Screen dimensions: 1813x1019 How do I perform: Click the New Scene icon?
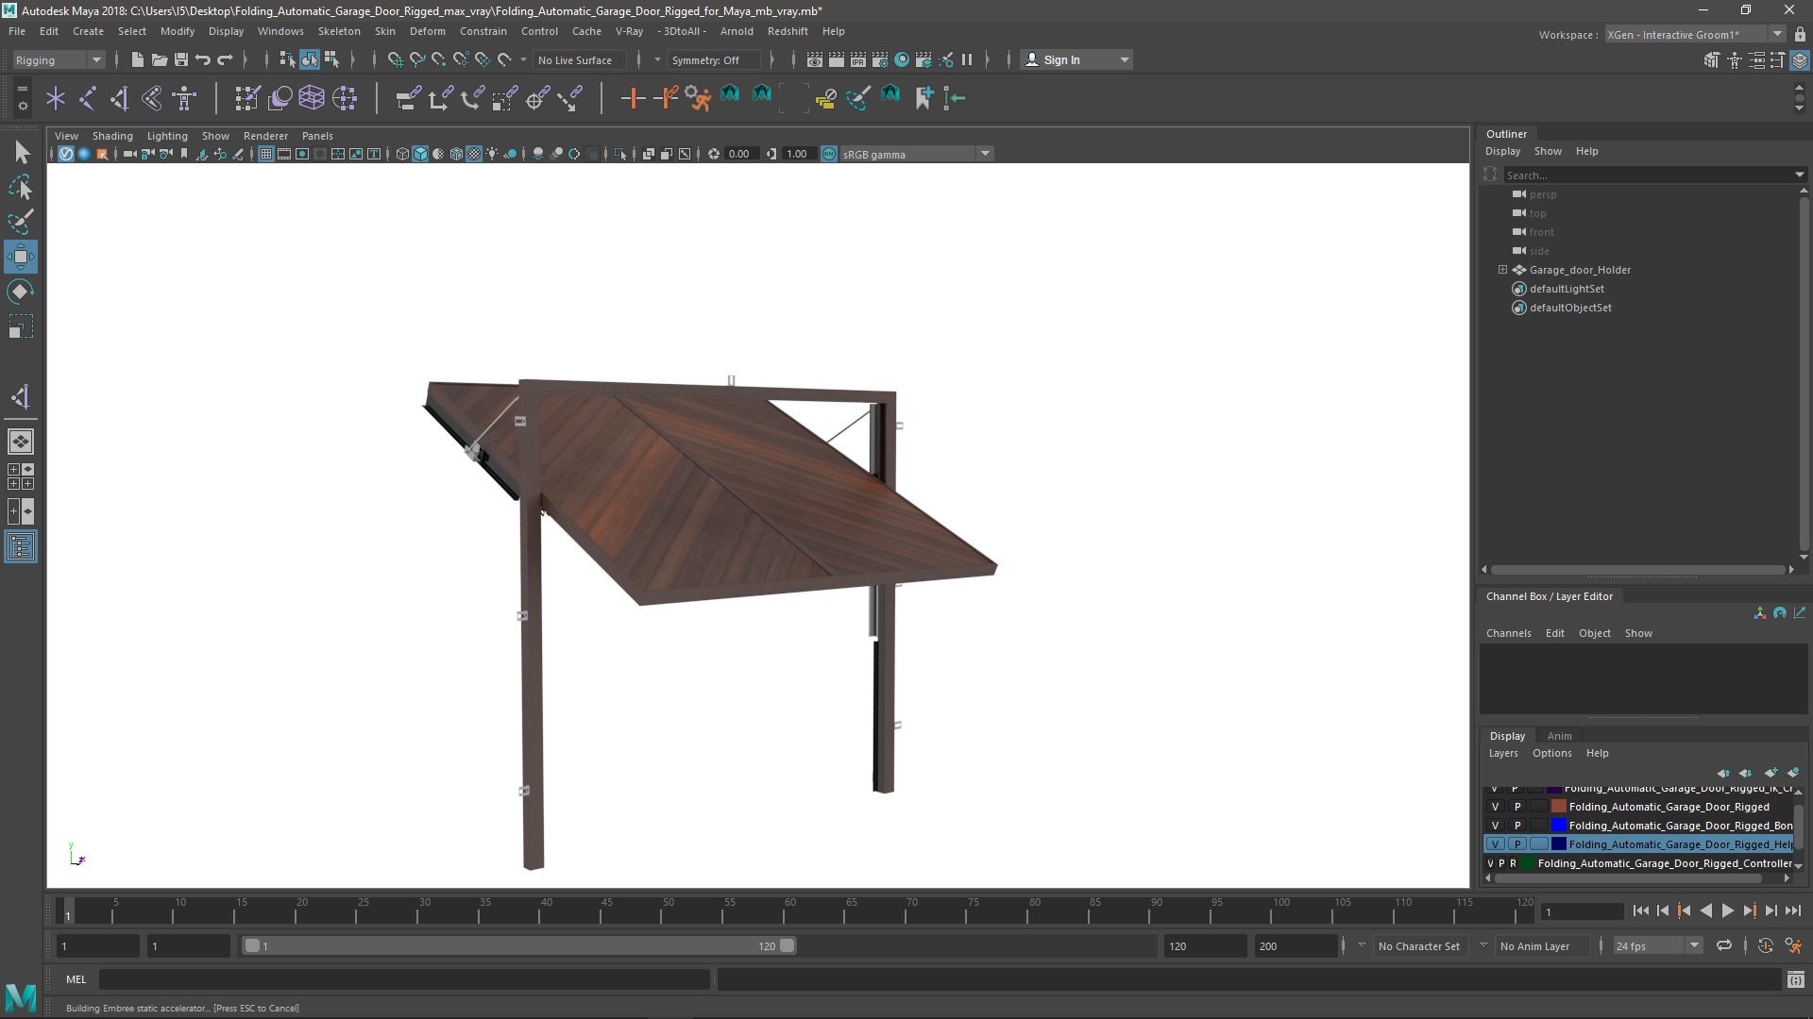pyautogui.click(x=137, y=59)
